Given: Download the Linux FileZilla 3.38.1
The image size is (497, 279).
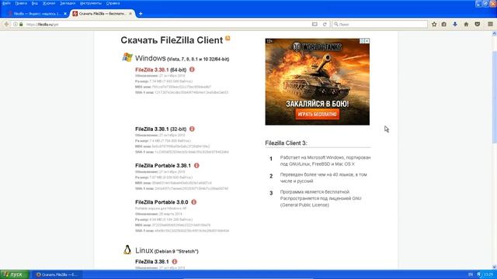Looking at the screenshot, I should click(x=152, y=262).
